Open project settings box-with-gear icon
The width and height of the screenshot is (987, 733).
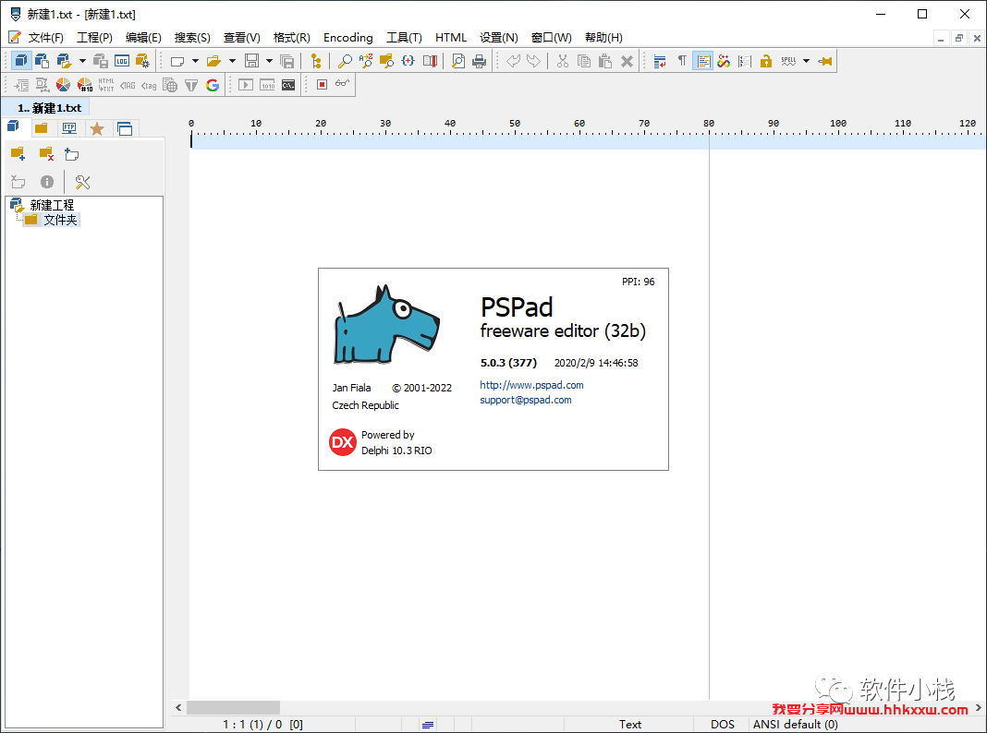(x=143, y=61)
